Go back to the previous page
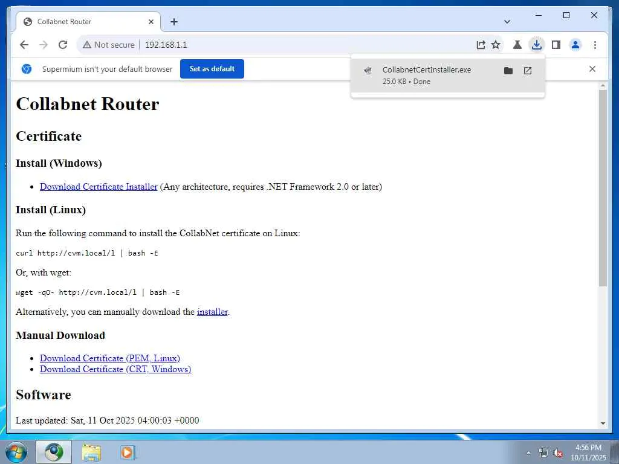Screen dimensions: 619x464 point(24,45)
